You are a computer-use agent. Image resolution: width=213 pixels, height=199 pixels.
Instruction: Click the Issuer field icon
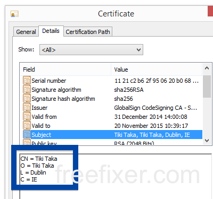tap(27, 108)
